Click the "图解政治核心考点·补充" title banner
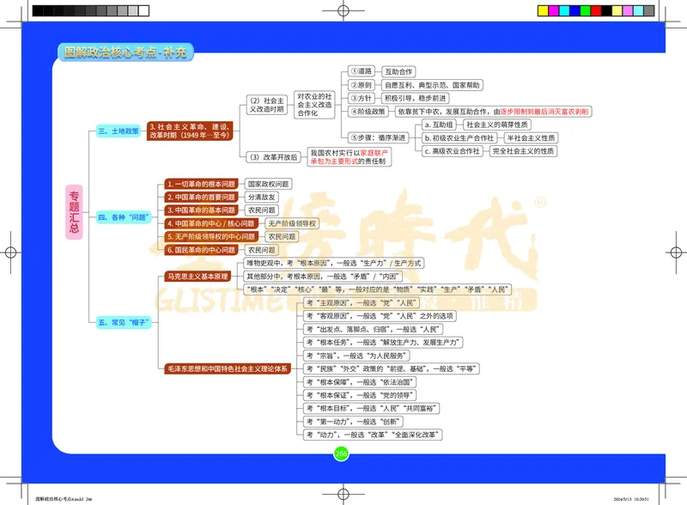 pos(125,51)
